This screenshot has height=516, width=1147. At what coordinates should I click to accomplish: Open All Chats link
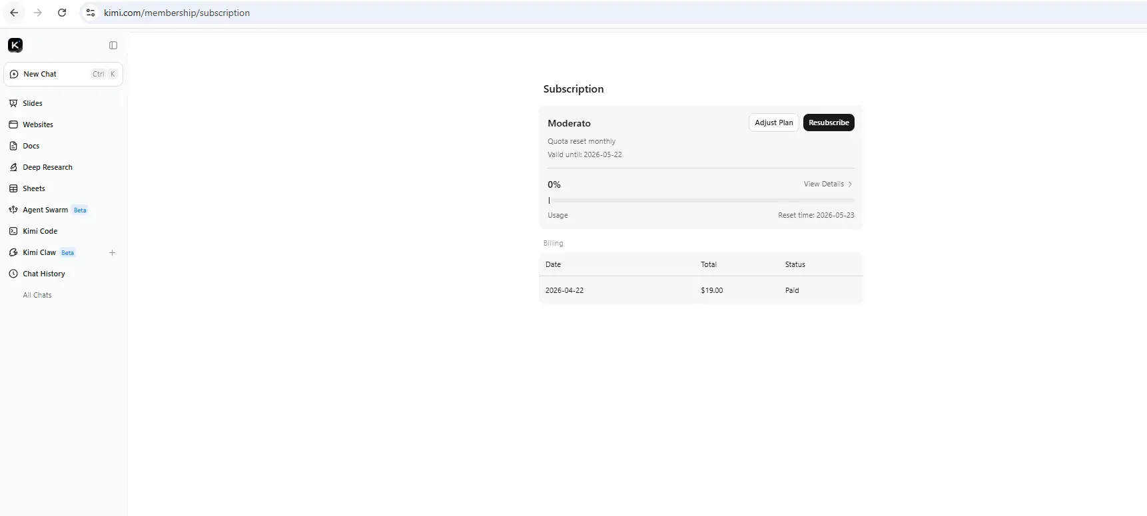click(x=37, y=295)
